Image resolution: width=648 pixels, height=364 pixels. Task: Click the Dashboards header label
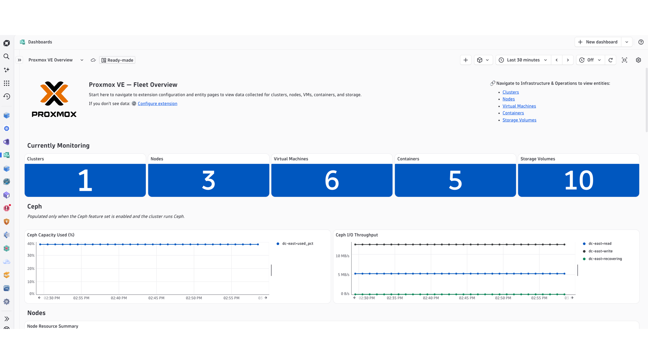40,42
